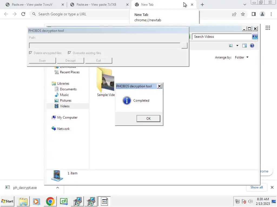Go forward in Chrome
This screenshot has width=277, height=207.
click(15, 14)
